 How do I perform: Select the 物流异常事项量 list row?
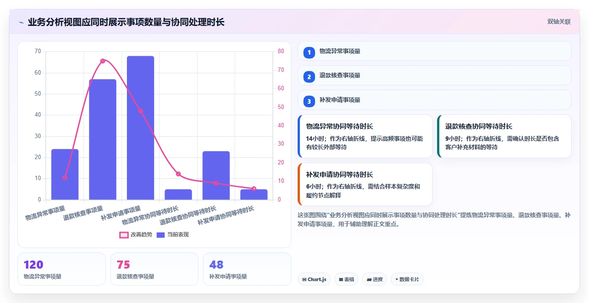(434, 51)
